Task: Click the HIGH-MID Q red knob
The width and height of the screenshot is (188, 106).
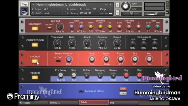Action: pyautogui.click(x=139, y=27)
